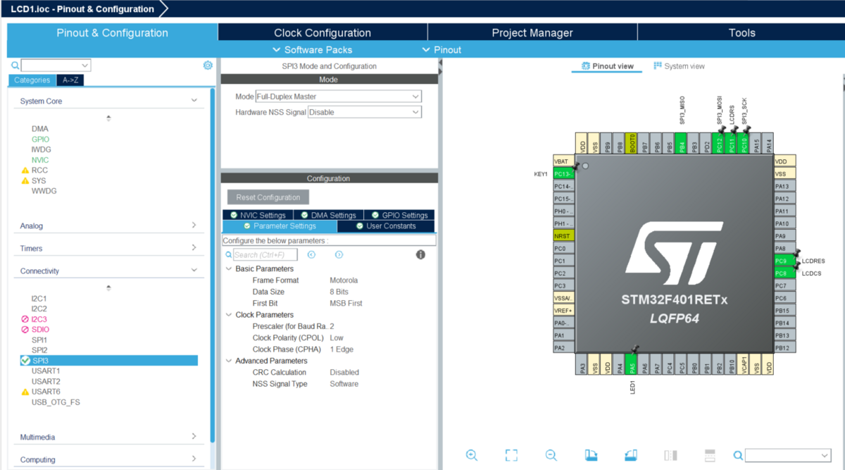Expand the Timers category
Viewport: 845px width, 470px height.
(194, 248)
